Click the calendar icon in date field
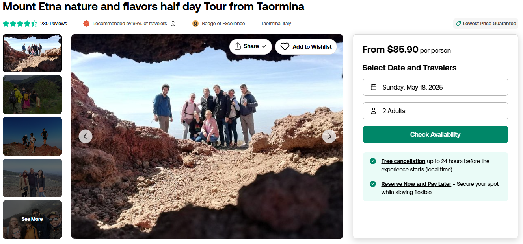 [374, 87]
